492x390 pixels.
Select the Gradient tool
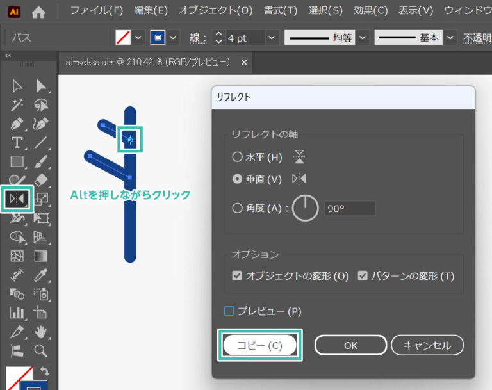[41, 256]
